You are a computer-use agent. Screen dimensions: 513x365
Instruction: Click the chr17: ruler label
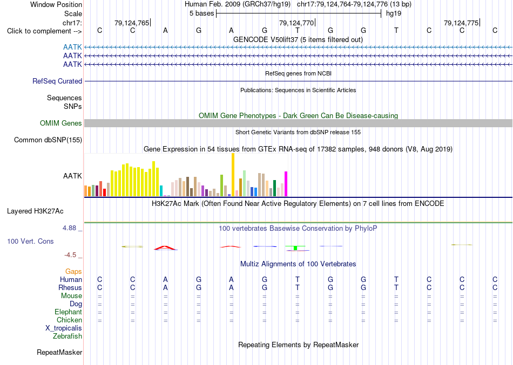[72, 23]
